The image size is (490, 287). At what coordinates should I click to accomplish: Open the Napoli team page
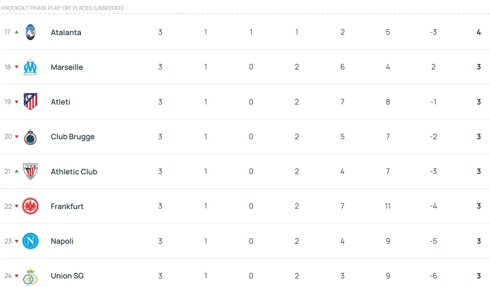[62, 241]
